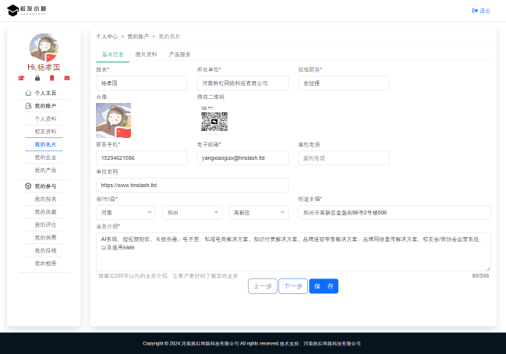This screenshot has width=506, height=354.
Task: Click the textarea resize handle corner
Action: point(488,268)
